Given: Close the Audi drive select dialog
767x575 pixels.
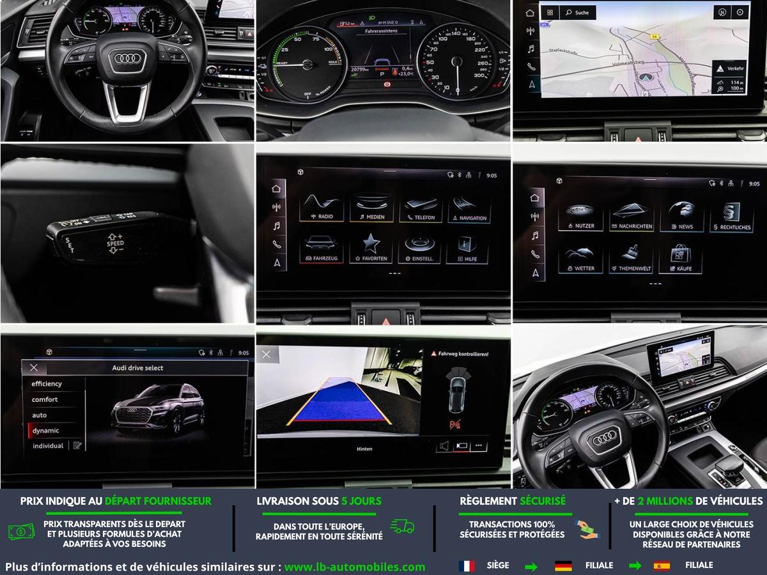Looking at the screenshot, I should (34, 368).
